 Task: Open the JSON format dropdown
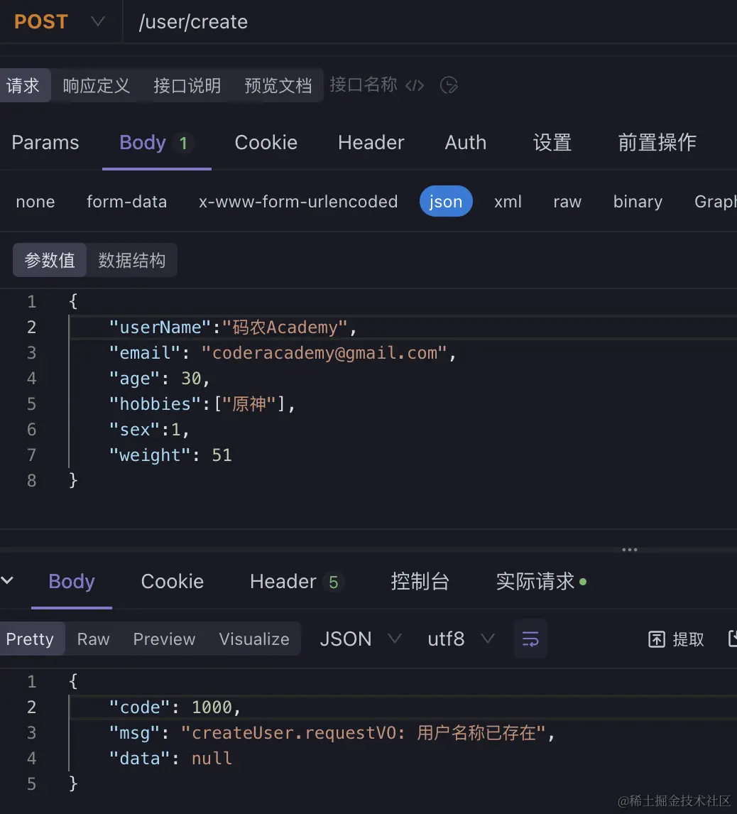click(361, 639)
